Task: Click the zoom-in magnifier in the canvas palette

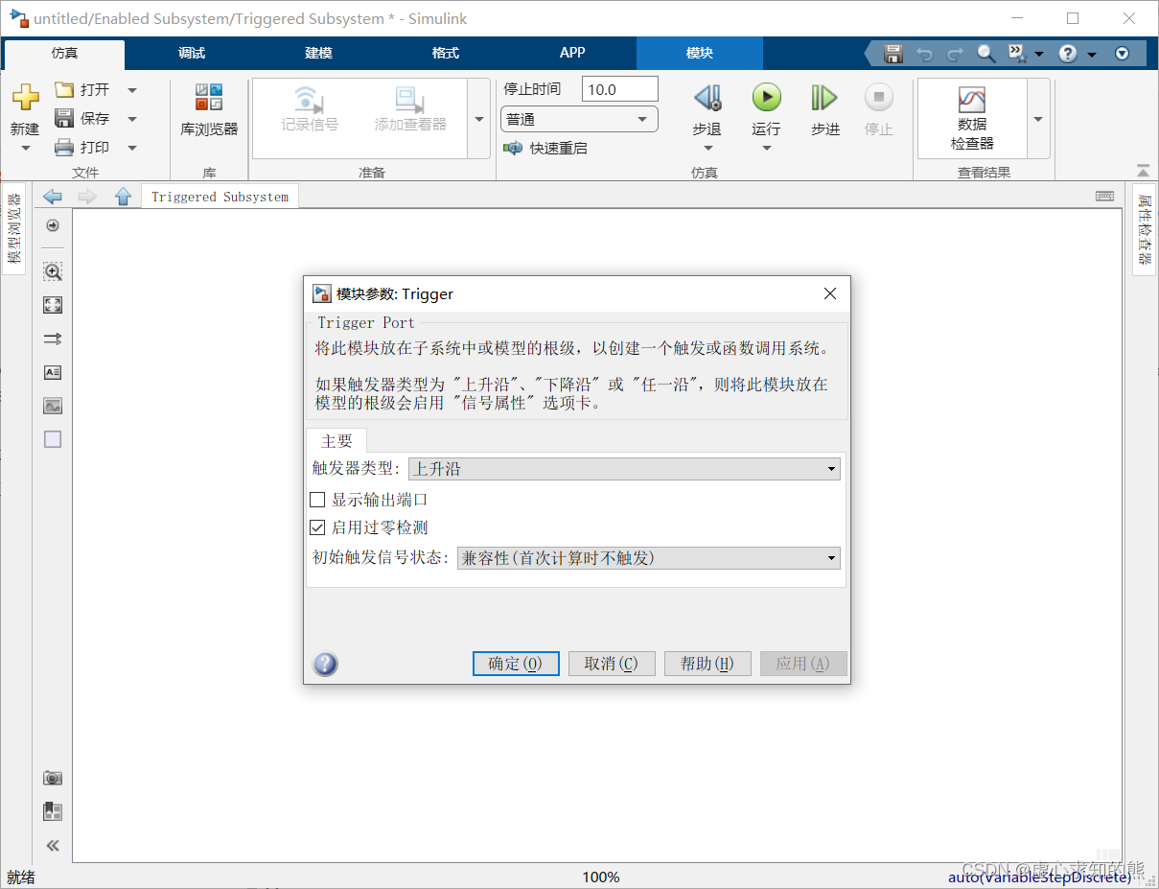Action: [x=53, y=272]
